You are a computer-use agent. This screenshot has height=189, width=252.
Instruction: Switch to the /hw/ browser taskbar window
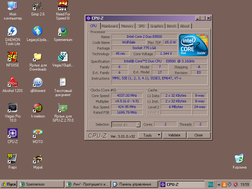tap(88, 184)
